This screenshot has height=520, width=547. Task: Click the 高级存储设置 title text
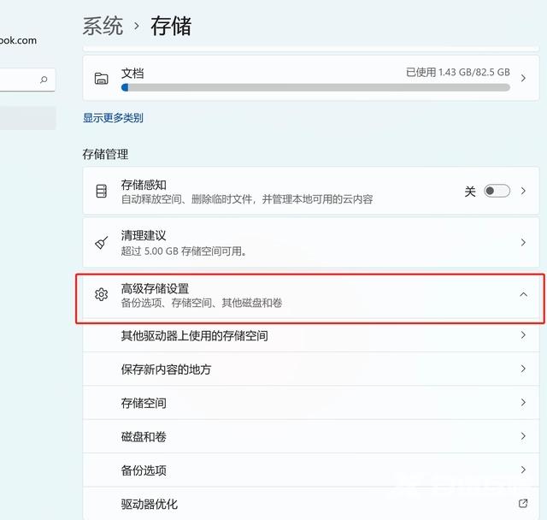click(155, 288)
